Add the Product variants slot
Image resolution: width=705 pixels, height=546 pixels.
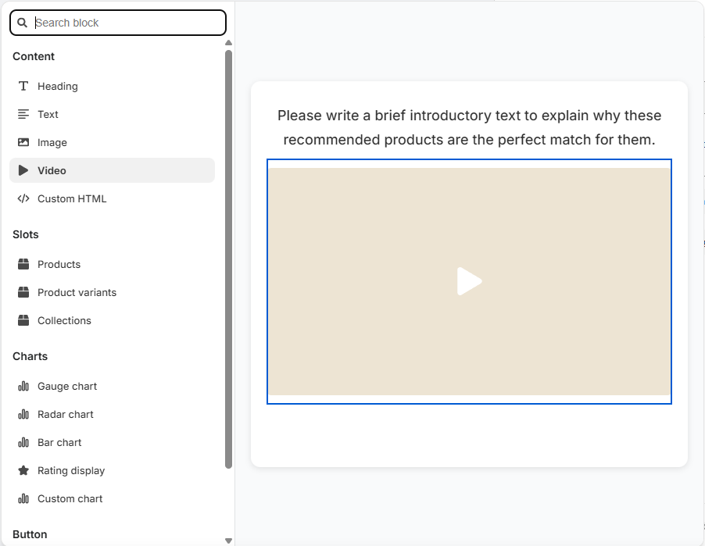pos(77,292)
